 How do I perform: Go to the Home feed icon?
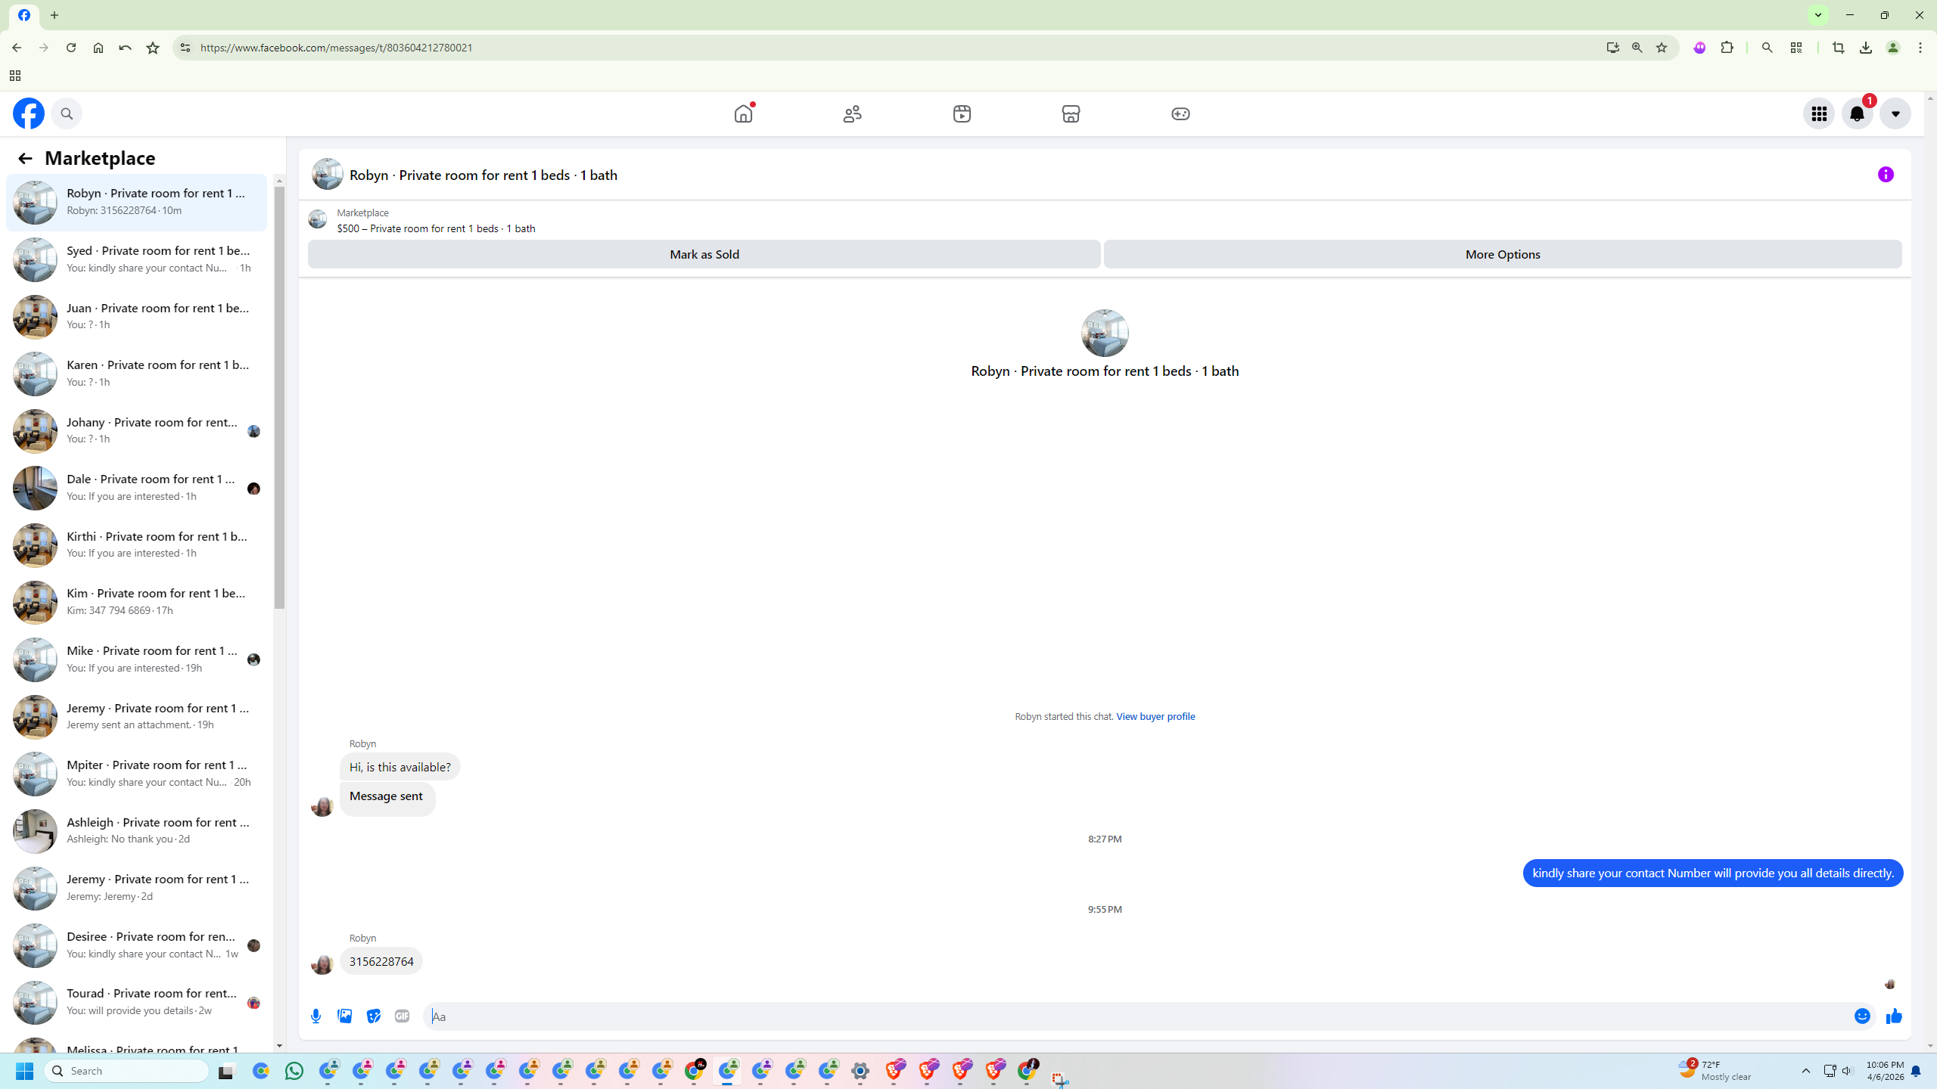click(x=744, y=113)
